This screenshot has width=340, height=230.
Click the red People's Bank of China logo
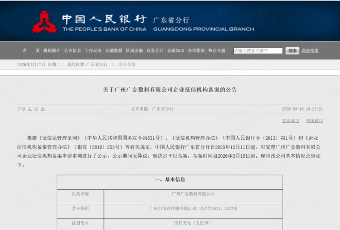(44, 22)
